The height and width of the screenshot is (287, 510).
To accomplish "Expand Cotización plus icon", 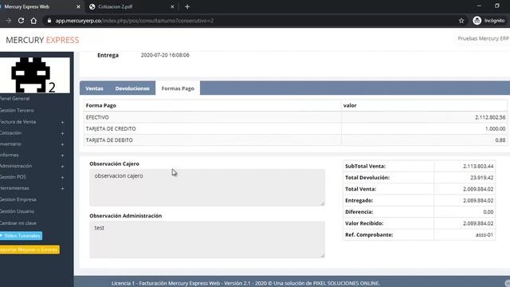I will [62, 133].
